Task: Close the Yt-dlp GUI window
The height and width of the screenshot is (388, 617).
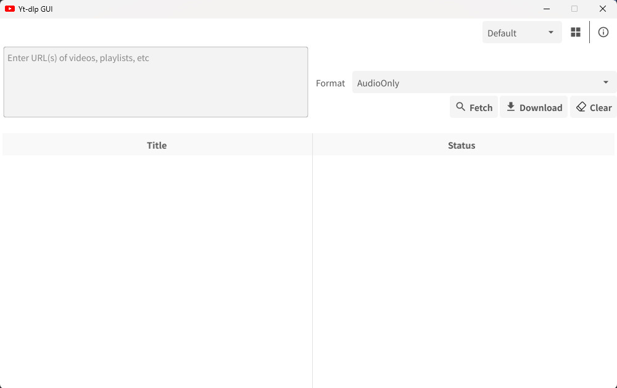Action: [x=603, y=9]
